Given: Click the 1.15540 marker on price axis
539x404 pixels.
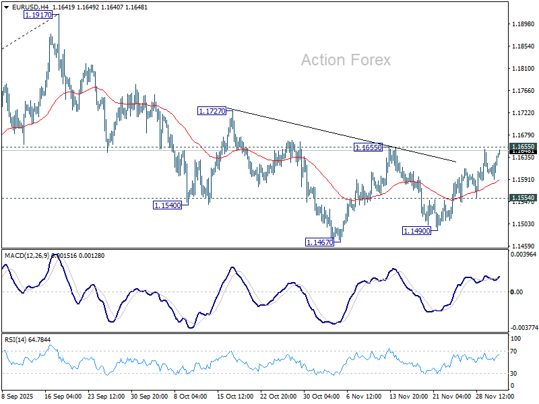Looking at the screenshot, I should pos(523,198).
